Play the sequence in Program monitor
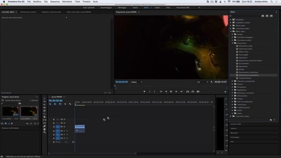This screenshot has width=281, height=158. pyautogui.click(x=171, y=92)
